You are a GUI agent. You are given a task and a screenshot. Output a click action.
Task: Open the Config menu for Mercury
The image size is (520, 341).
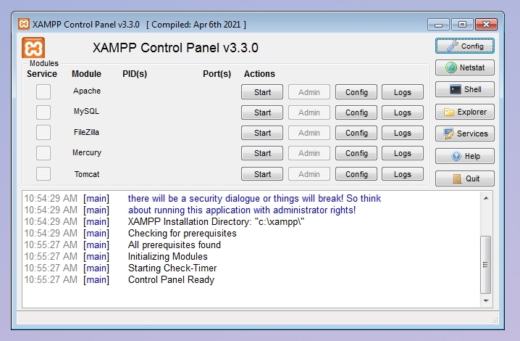356,153
